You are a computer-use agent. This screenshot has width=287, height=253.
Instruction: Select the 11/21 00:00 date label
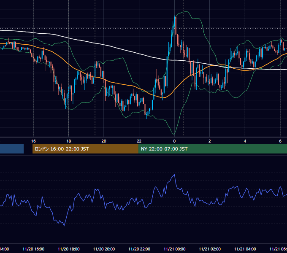(174, 249)
